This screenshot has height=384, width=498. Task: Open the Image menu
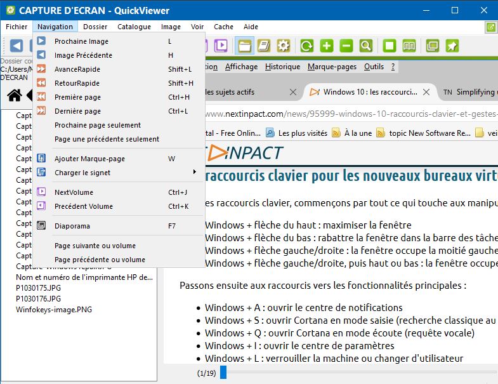click(x=171, y=27)
